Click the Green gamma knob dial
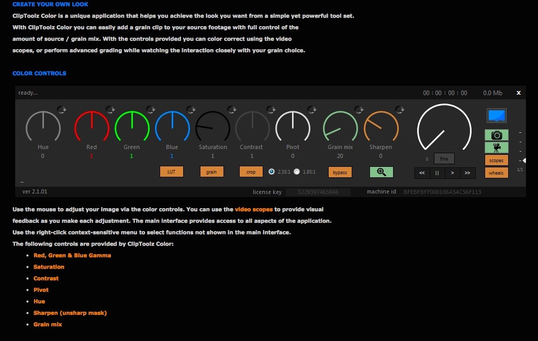Image resolution: width=538 pixels, height=341 pixels. (x=132, y=126)
